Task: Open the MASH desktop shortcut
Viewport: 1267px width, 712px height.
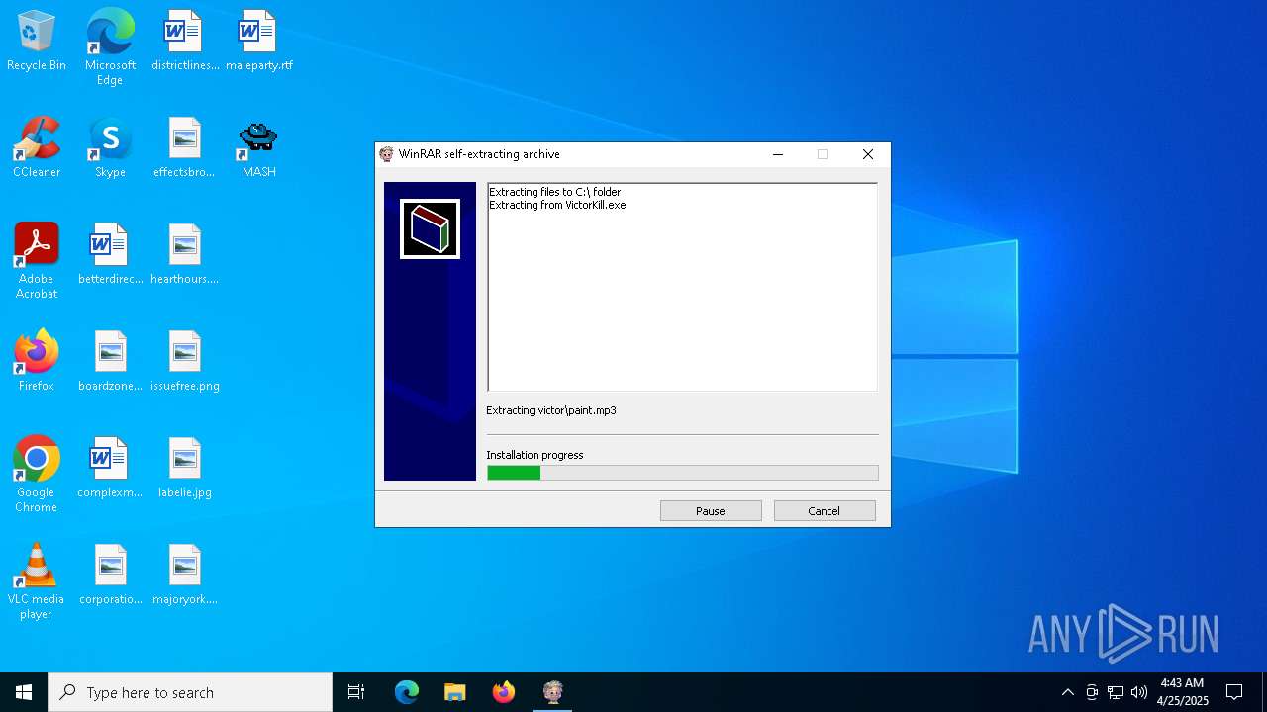Action: (x=258, y=148)
